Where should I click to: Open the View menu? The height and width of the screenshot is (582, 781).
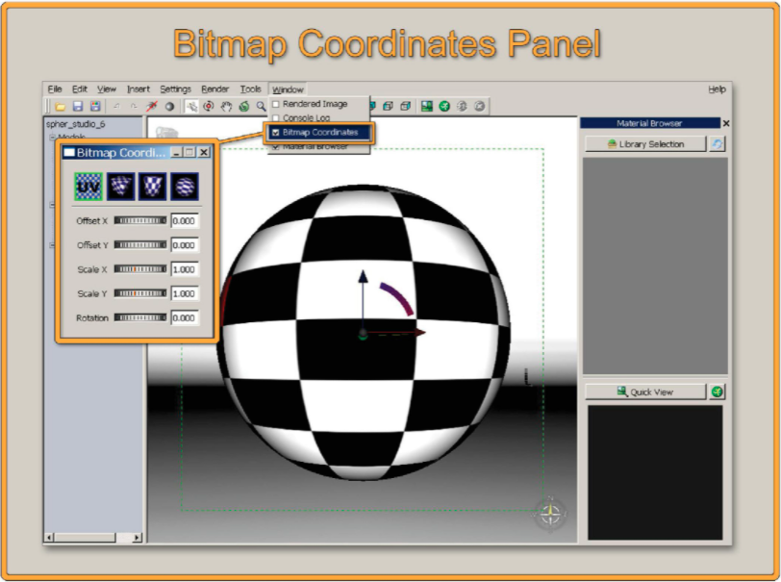(107, 89)
